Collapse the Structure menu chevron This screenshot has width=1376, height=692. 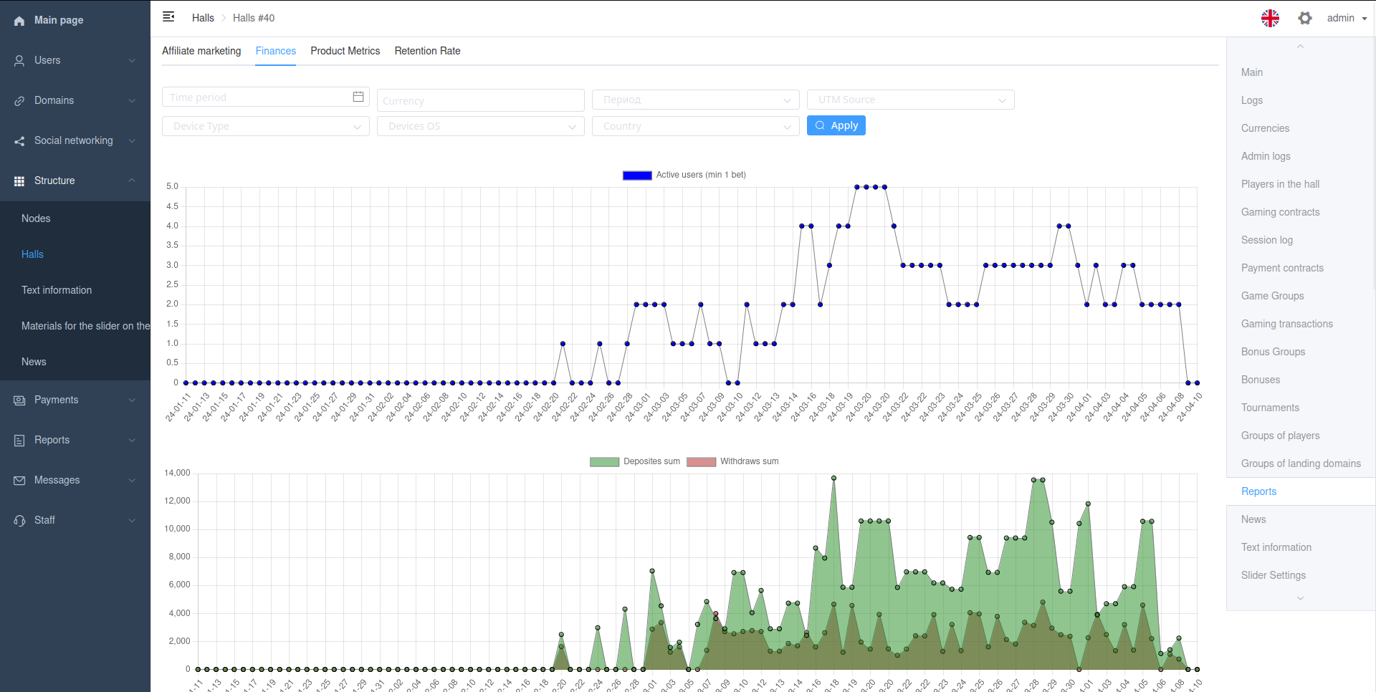tap(132, 181)
